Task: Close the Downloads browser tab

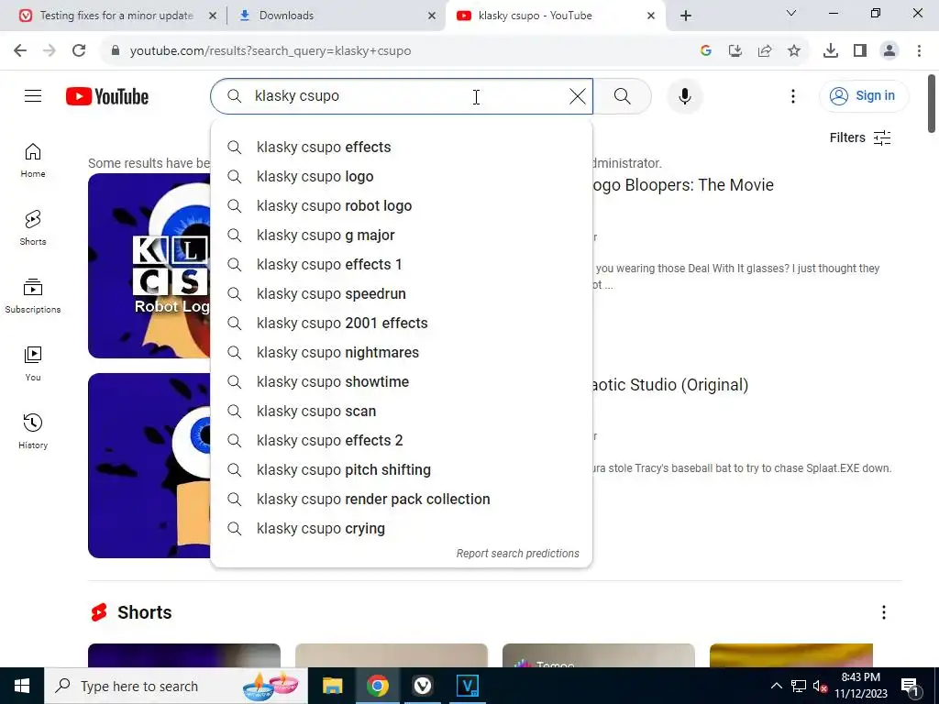Action: click(431, 16)
